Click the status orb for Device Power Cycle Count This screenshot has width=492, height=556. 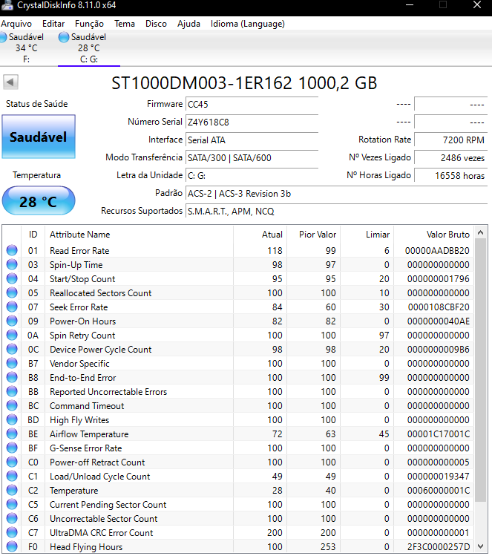(x=12, y=350)
